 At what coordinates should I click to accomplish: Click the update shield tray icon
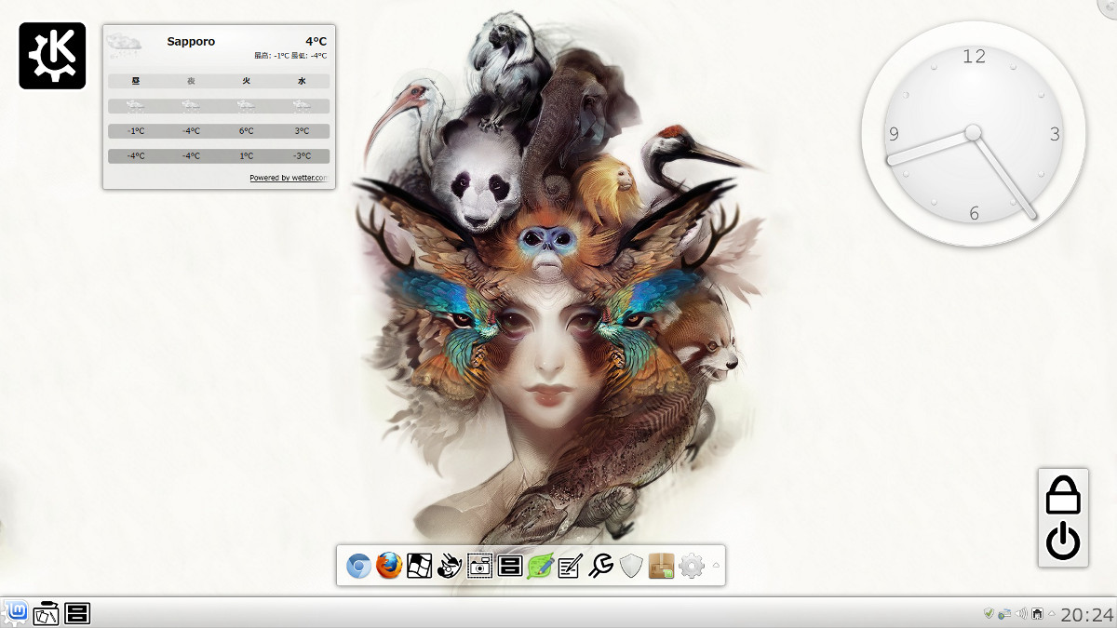pyautogui.click(x=989, y=614)
